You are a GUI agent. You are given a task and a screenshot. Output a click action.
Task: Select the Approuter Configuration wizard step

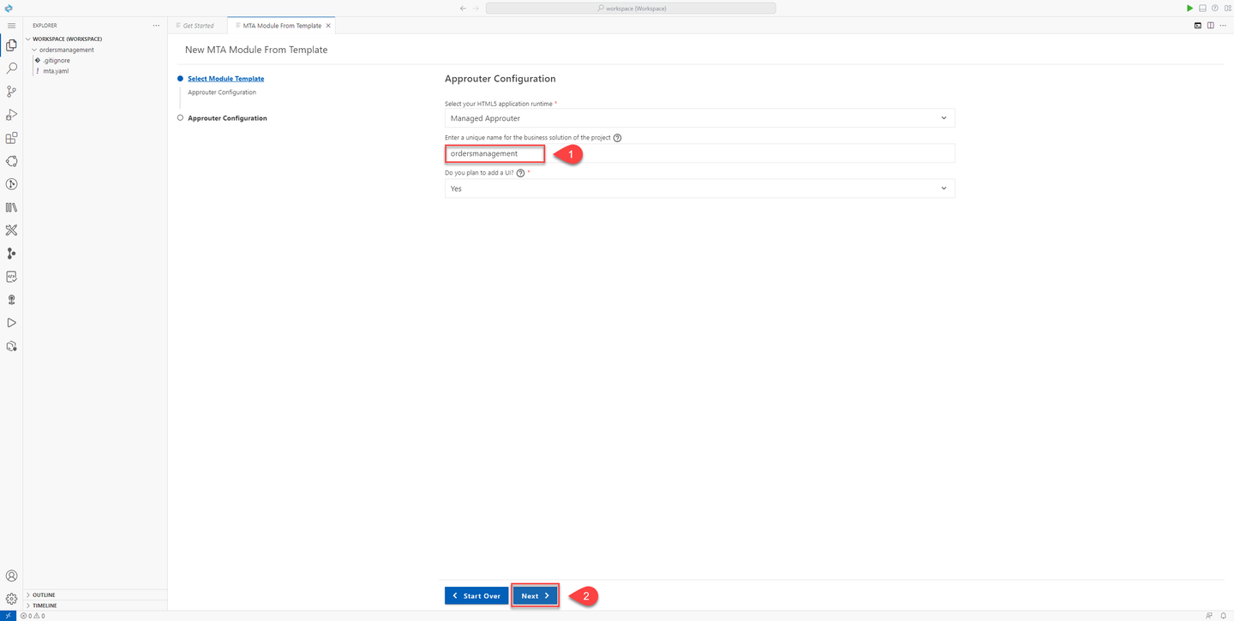[227, 118]
